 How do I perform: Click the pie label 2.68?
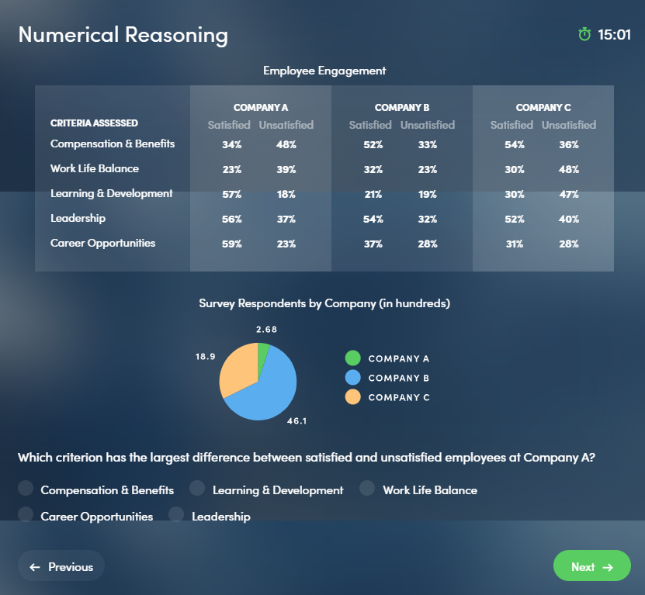click(x=266, y=330)
